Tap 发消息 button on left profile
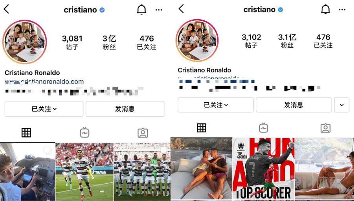This screenshot has width=354, height=201. (125, 109)
